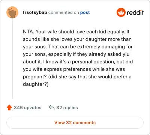Click the line "you wife express preferences"

tap(57, 69)
